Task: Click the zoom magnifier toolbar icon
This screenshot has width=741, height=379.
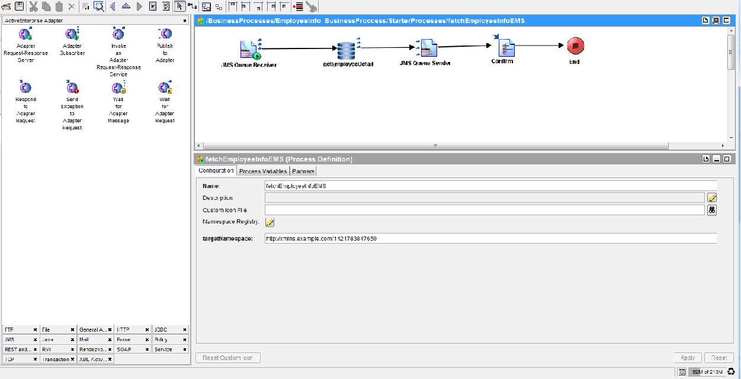Action: click(x=99, y=7)
